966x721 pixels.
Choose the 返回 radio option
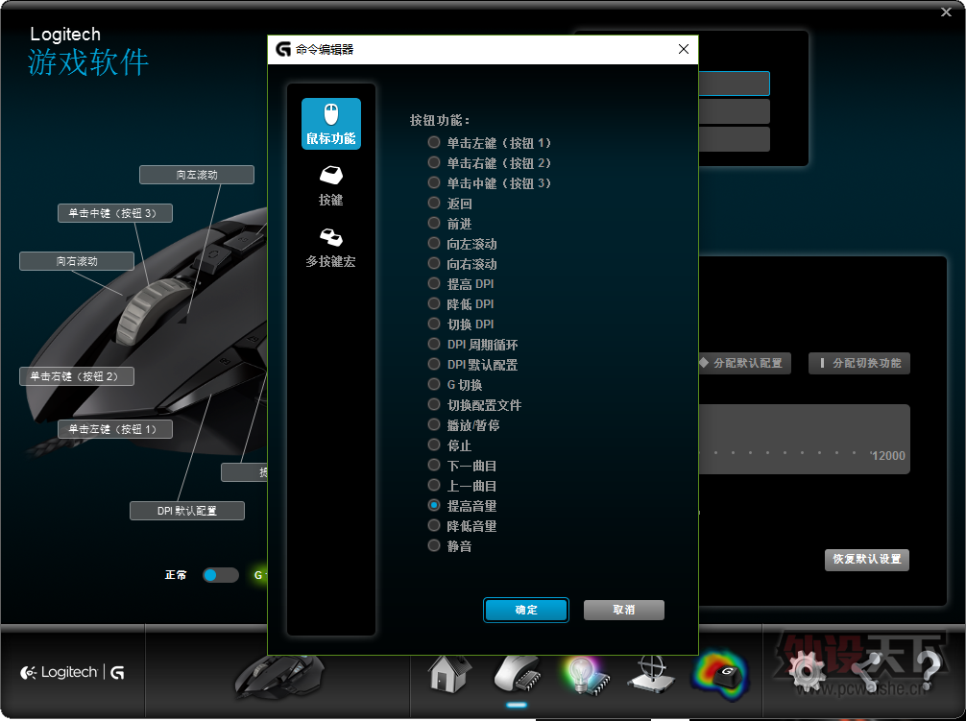click(434, 204)
